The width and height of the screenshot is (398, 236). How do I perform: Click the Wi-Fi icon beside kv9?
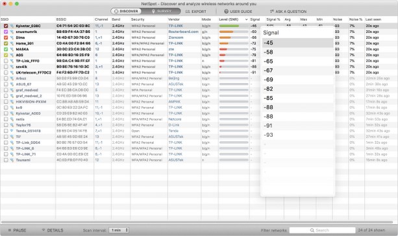pos(12,108)
